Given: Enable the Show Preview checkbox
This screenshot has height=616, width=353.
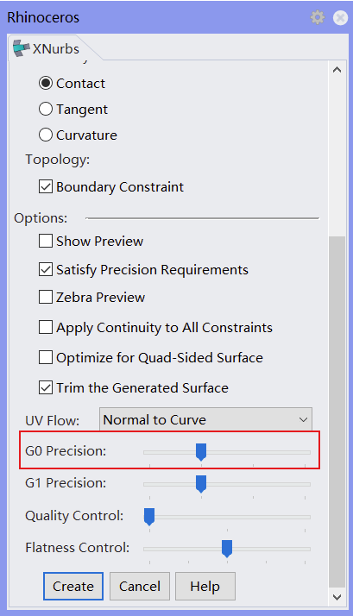Looking at the screenshot, I should (x=46, y=241).
